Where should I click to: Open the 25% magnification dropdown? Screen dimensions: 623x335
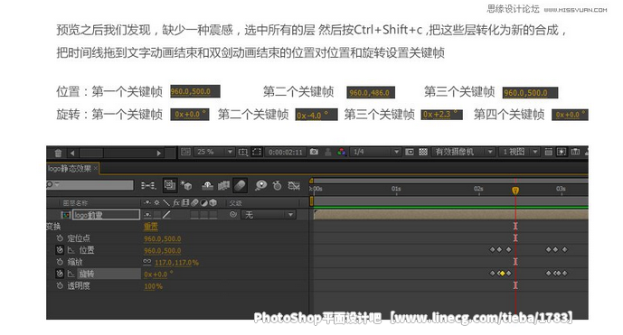pyautogui.click(x=214, y=152)
